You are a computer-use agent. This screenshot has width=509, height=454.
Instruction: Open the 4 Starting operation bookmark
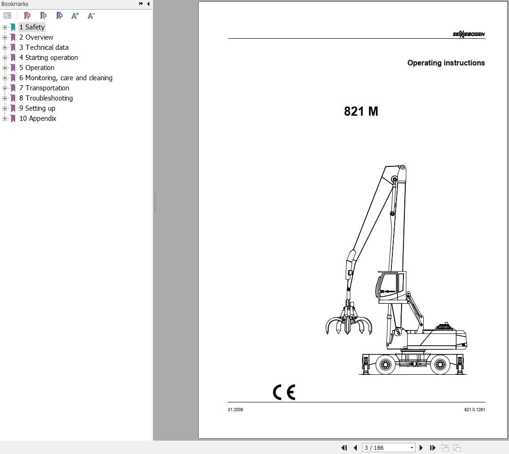[x=48, y=58]
